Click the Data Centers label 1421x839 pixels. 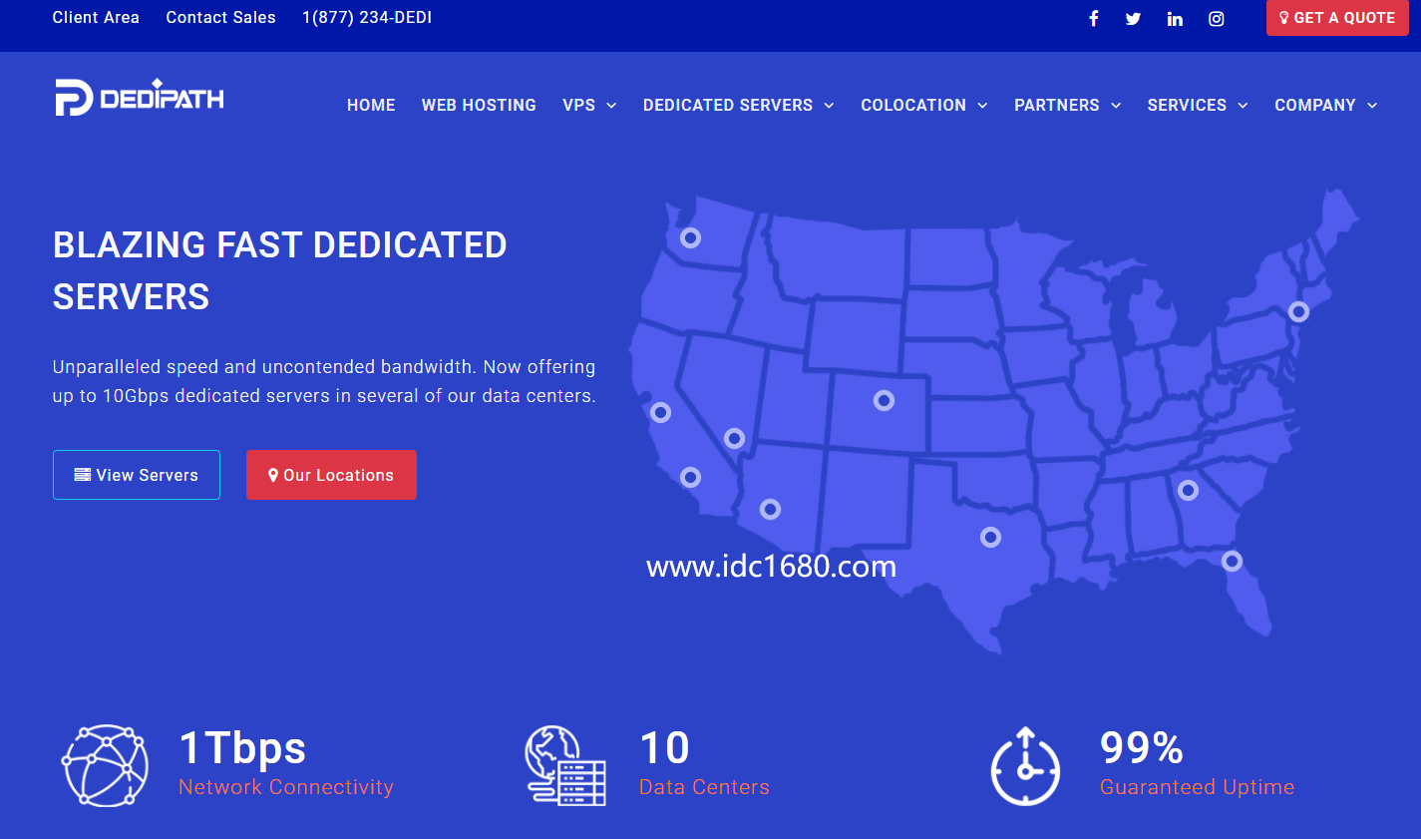[704, 787]
